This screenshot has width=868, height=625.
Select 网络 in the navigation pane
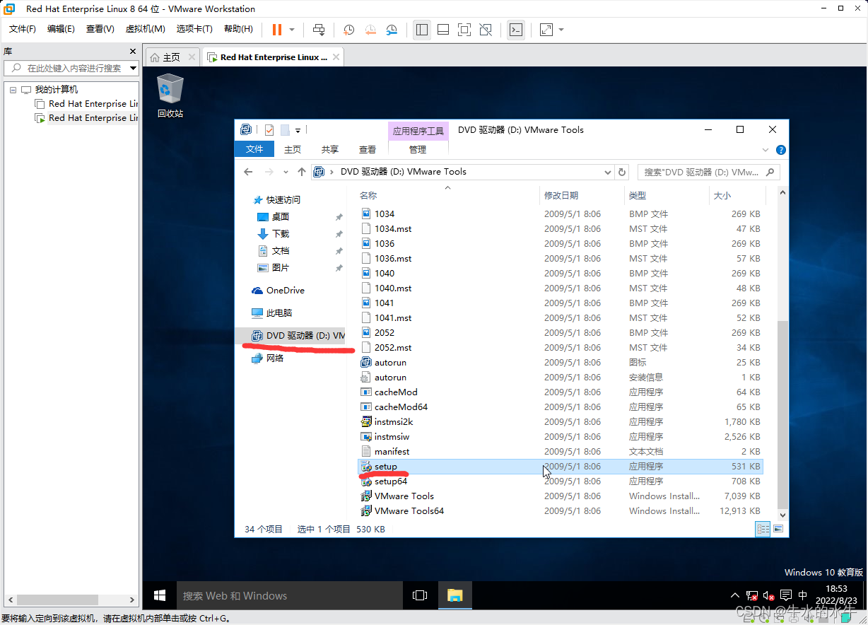pos(275,358)
